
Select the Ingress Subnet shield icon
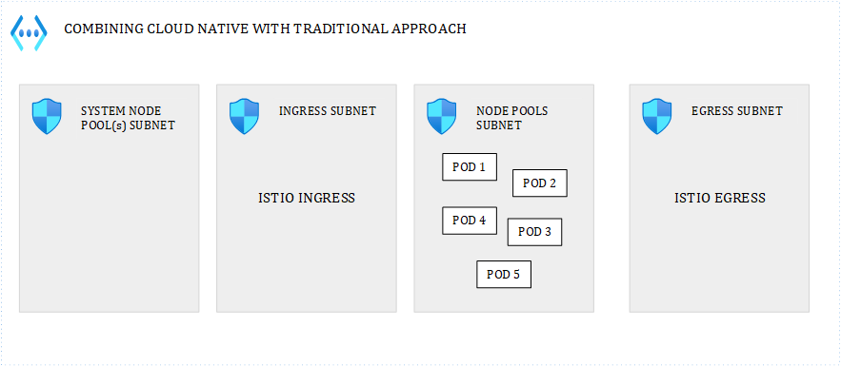[x=244, y=116]
